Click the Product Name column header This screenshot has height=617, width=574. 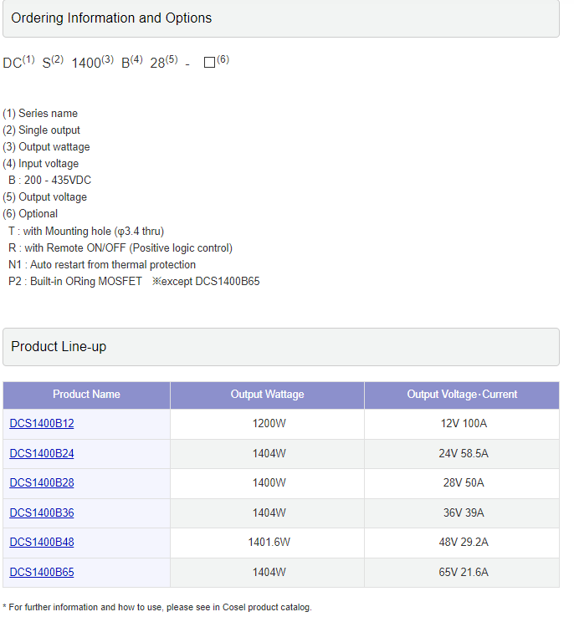coord(86,395)
